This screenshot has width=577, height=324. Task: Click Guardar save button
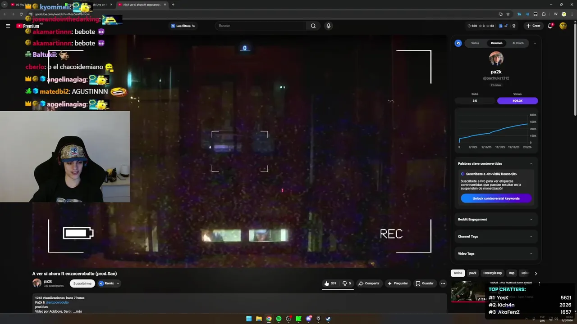pos(425,283)
